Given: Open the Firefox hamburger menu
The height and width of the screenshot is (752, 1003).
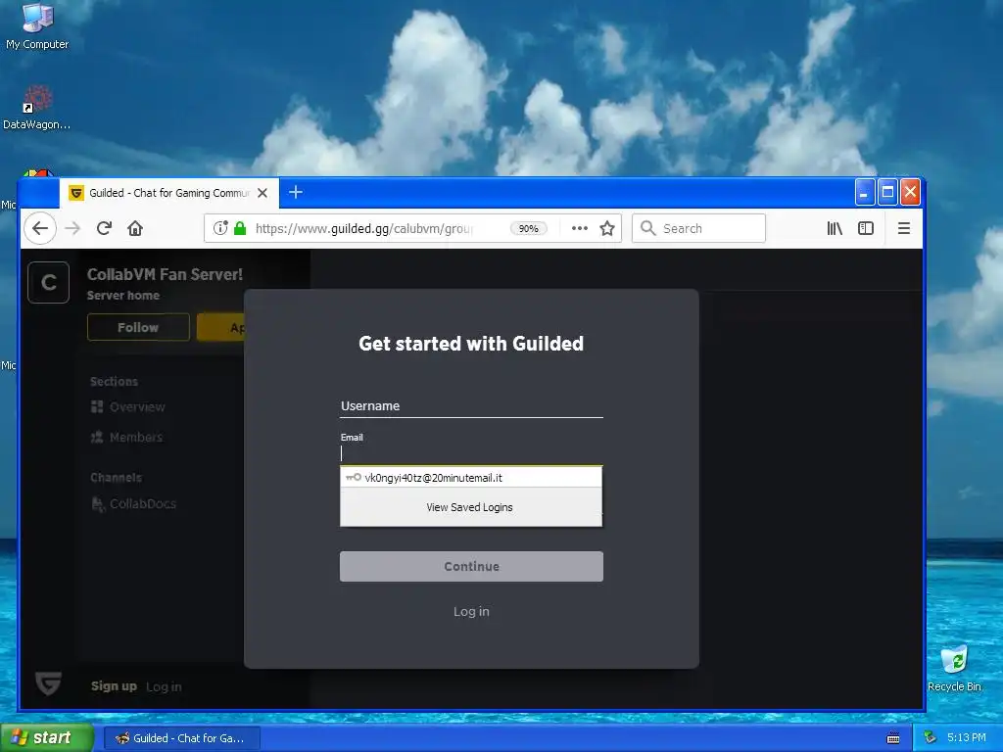Looking at the screenshot, I should click(x=904, y=228).
